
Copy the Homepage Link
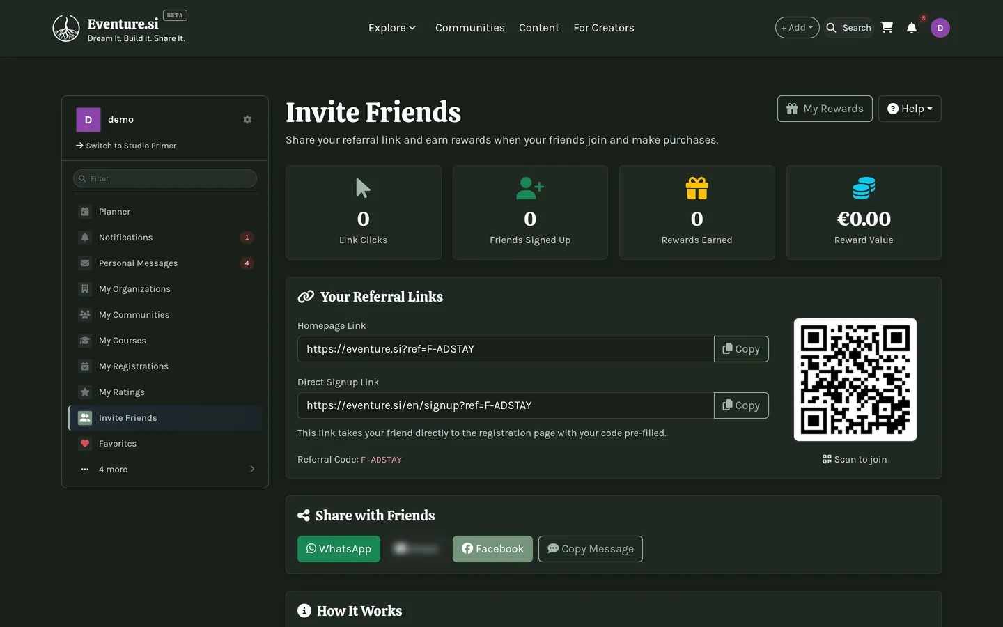point(741,349)
